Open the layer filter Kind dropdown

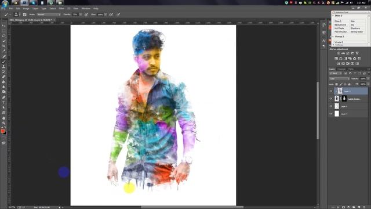335,74
